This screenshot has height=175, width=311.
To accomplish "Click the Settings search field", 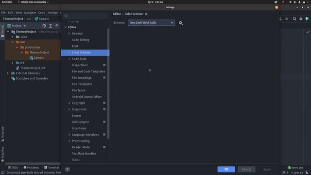I will [86, 16].
